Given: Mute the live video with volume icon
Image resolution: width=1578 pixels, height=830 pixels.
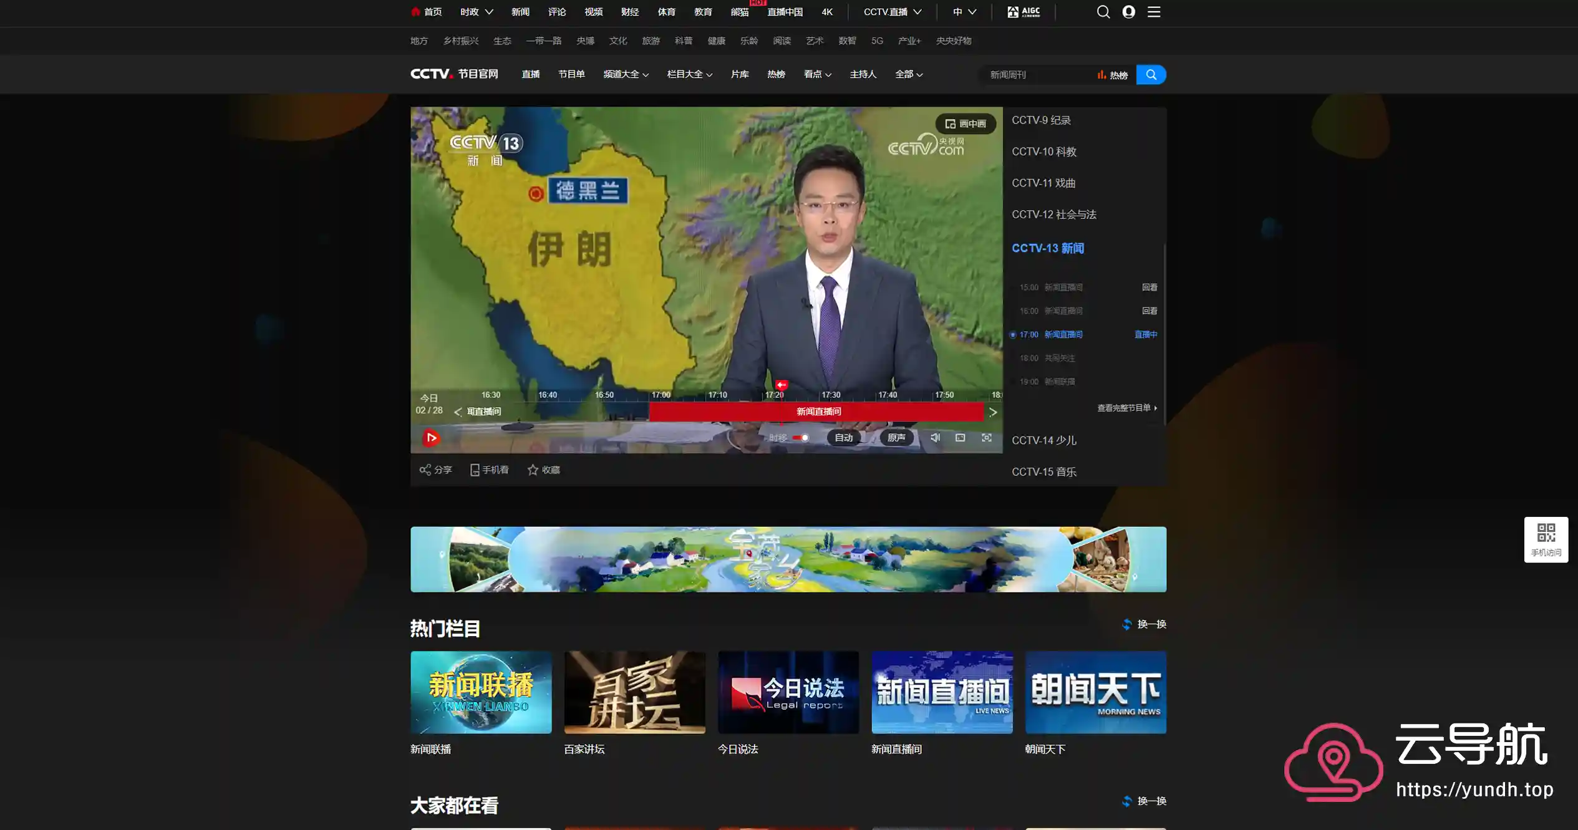Looking at the screenshot, I should pyautogui.click(x=935, y=438).
